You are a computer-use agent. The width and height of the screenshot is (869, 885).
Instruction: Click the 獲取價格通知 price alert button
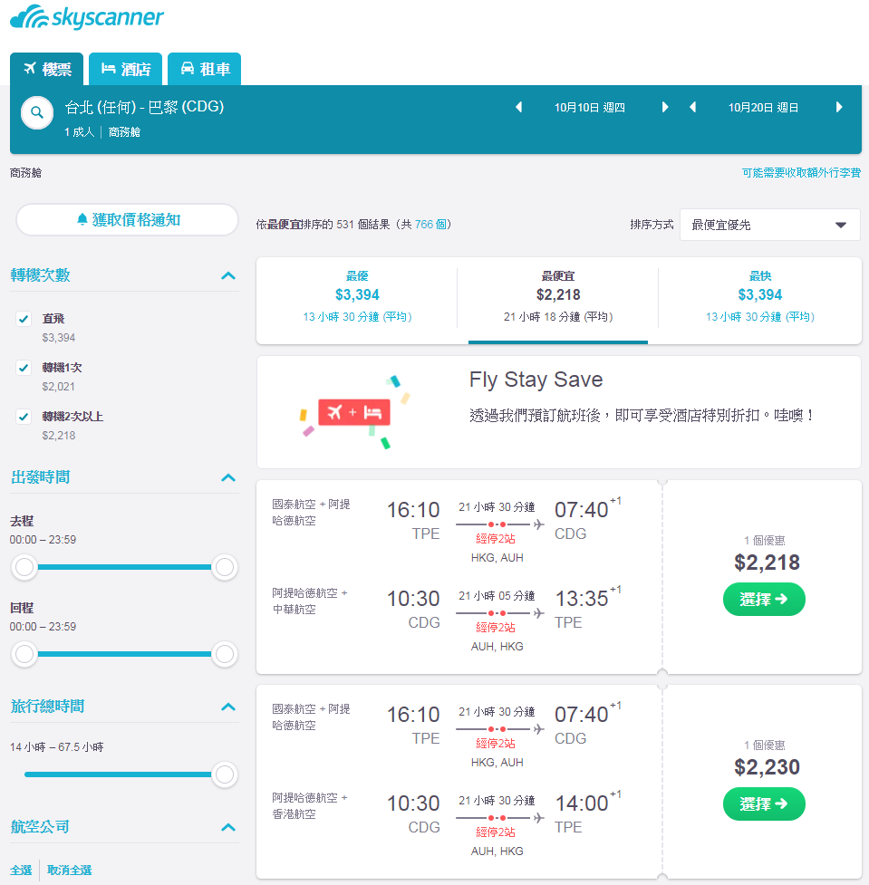[x=127, y=219]
